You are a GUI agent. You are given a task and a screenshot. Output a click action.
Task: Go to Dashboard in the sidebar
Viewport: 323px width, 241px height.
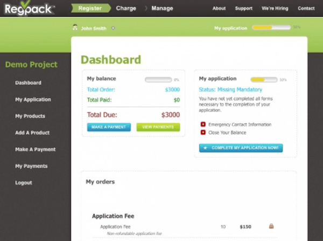(x=28, y=82)
